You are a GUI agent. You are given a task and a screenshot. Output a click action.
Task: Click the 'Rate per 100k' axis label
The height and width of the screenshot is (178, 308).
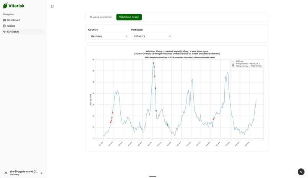pos(91,100)
